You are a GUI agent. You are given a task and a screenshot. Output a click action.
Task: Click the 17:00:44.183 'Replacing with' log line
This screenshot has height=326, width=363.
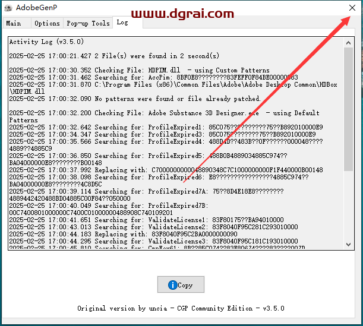coord(123,234)
